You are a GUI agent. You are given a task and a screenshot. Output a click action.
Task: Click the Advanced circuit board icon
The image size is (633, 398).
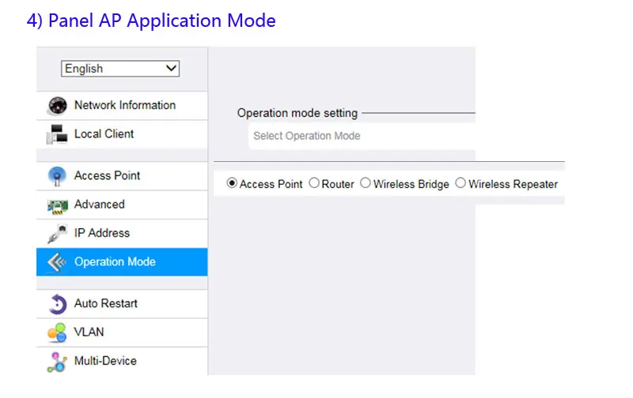point(57,205)
